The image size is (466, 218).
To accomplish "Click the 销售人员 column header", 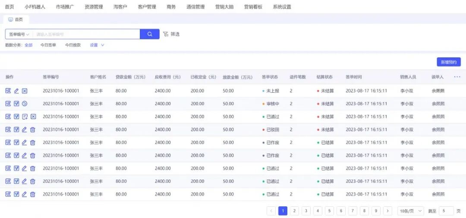I will tap(408, 77).
